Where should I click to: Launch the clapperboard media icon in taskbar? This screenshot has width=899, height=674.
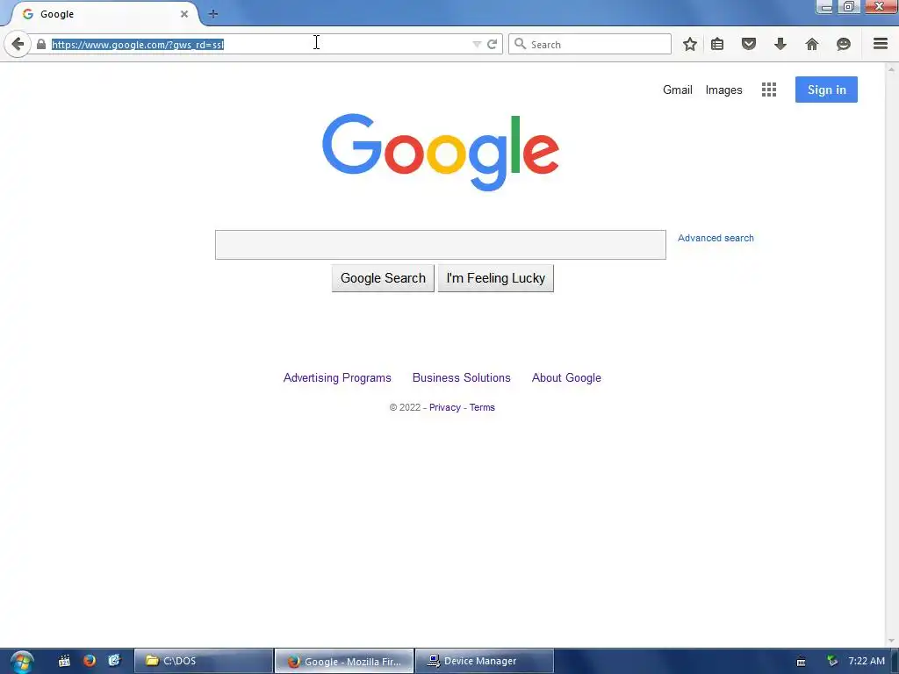click(64, 661)
